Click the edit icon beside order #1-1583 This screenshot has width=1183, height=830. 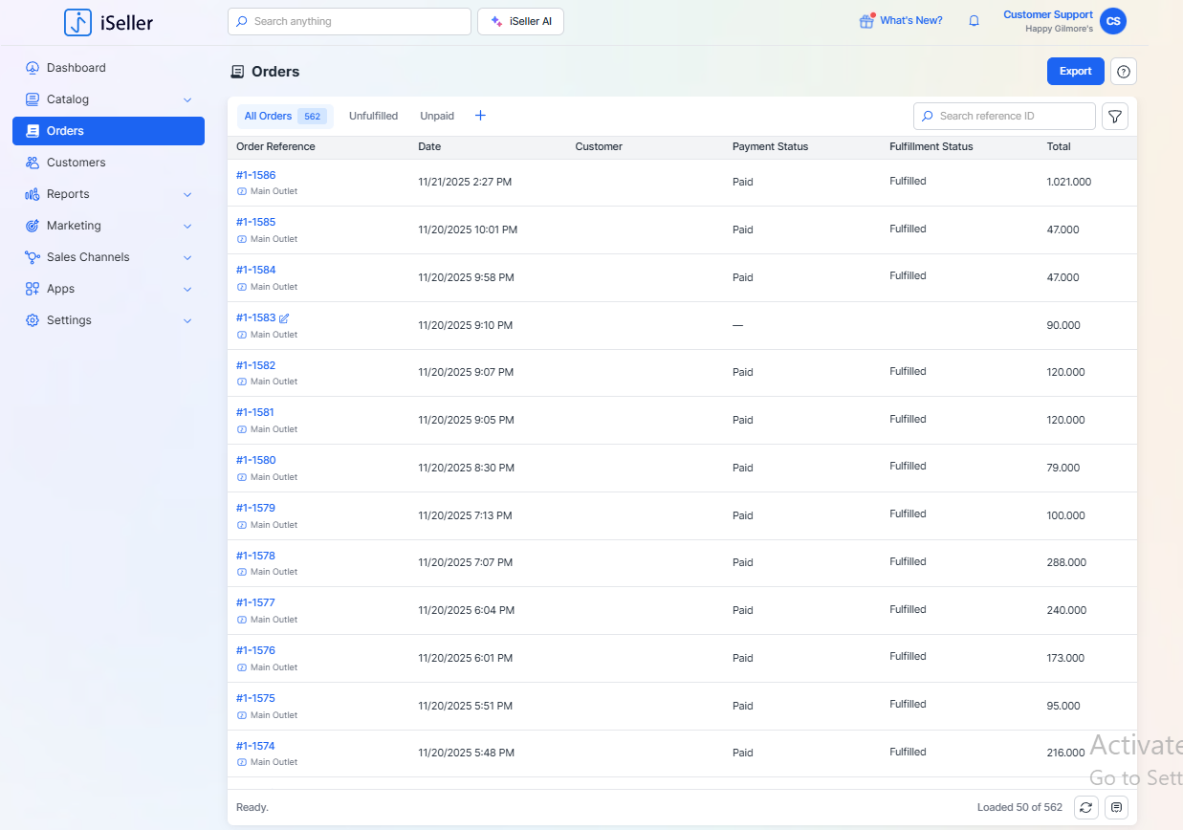coord(284,318)
